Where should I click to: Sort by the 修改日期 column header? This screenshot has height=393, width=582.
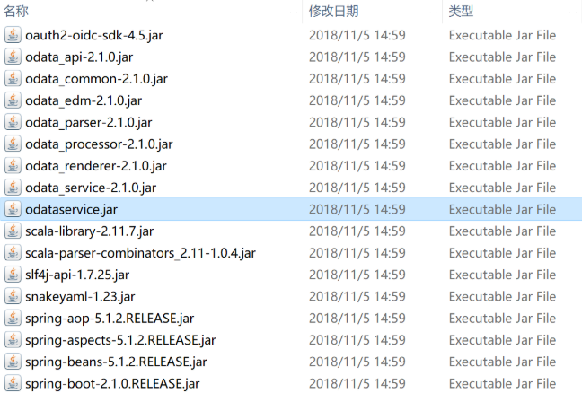(x=334, y=11)
